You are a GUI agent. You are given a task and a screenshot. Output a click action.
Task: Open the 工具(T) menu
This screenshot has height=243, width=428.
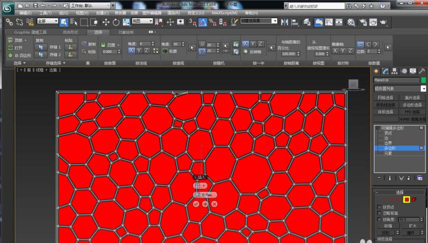45,13
